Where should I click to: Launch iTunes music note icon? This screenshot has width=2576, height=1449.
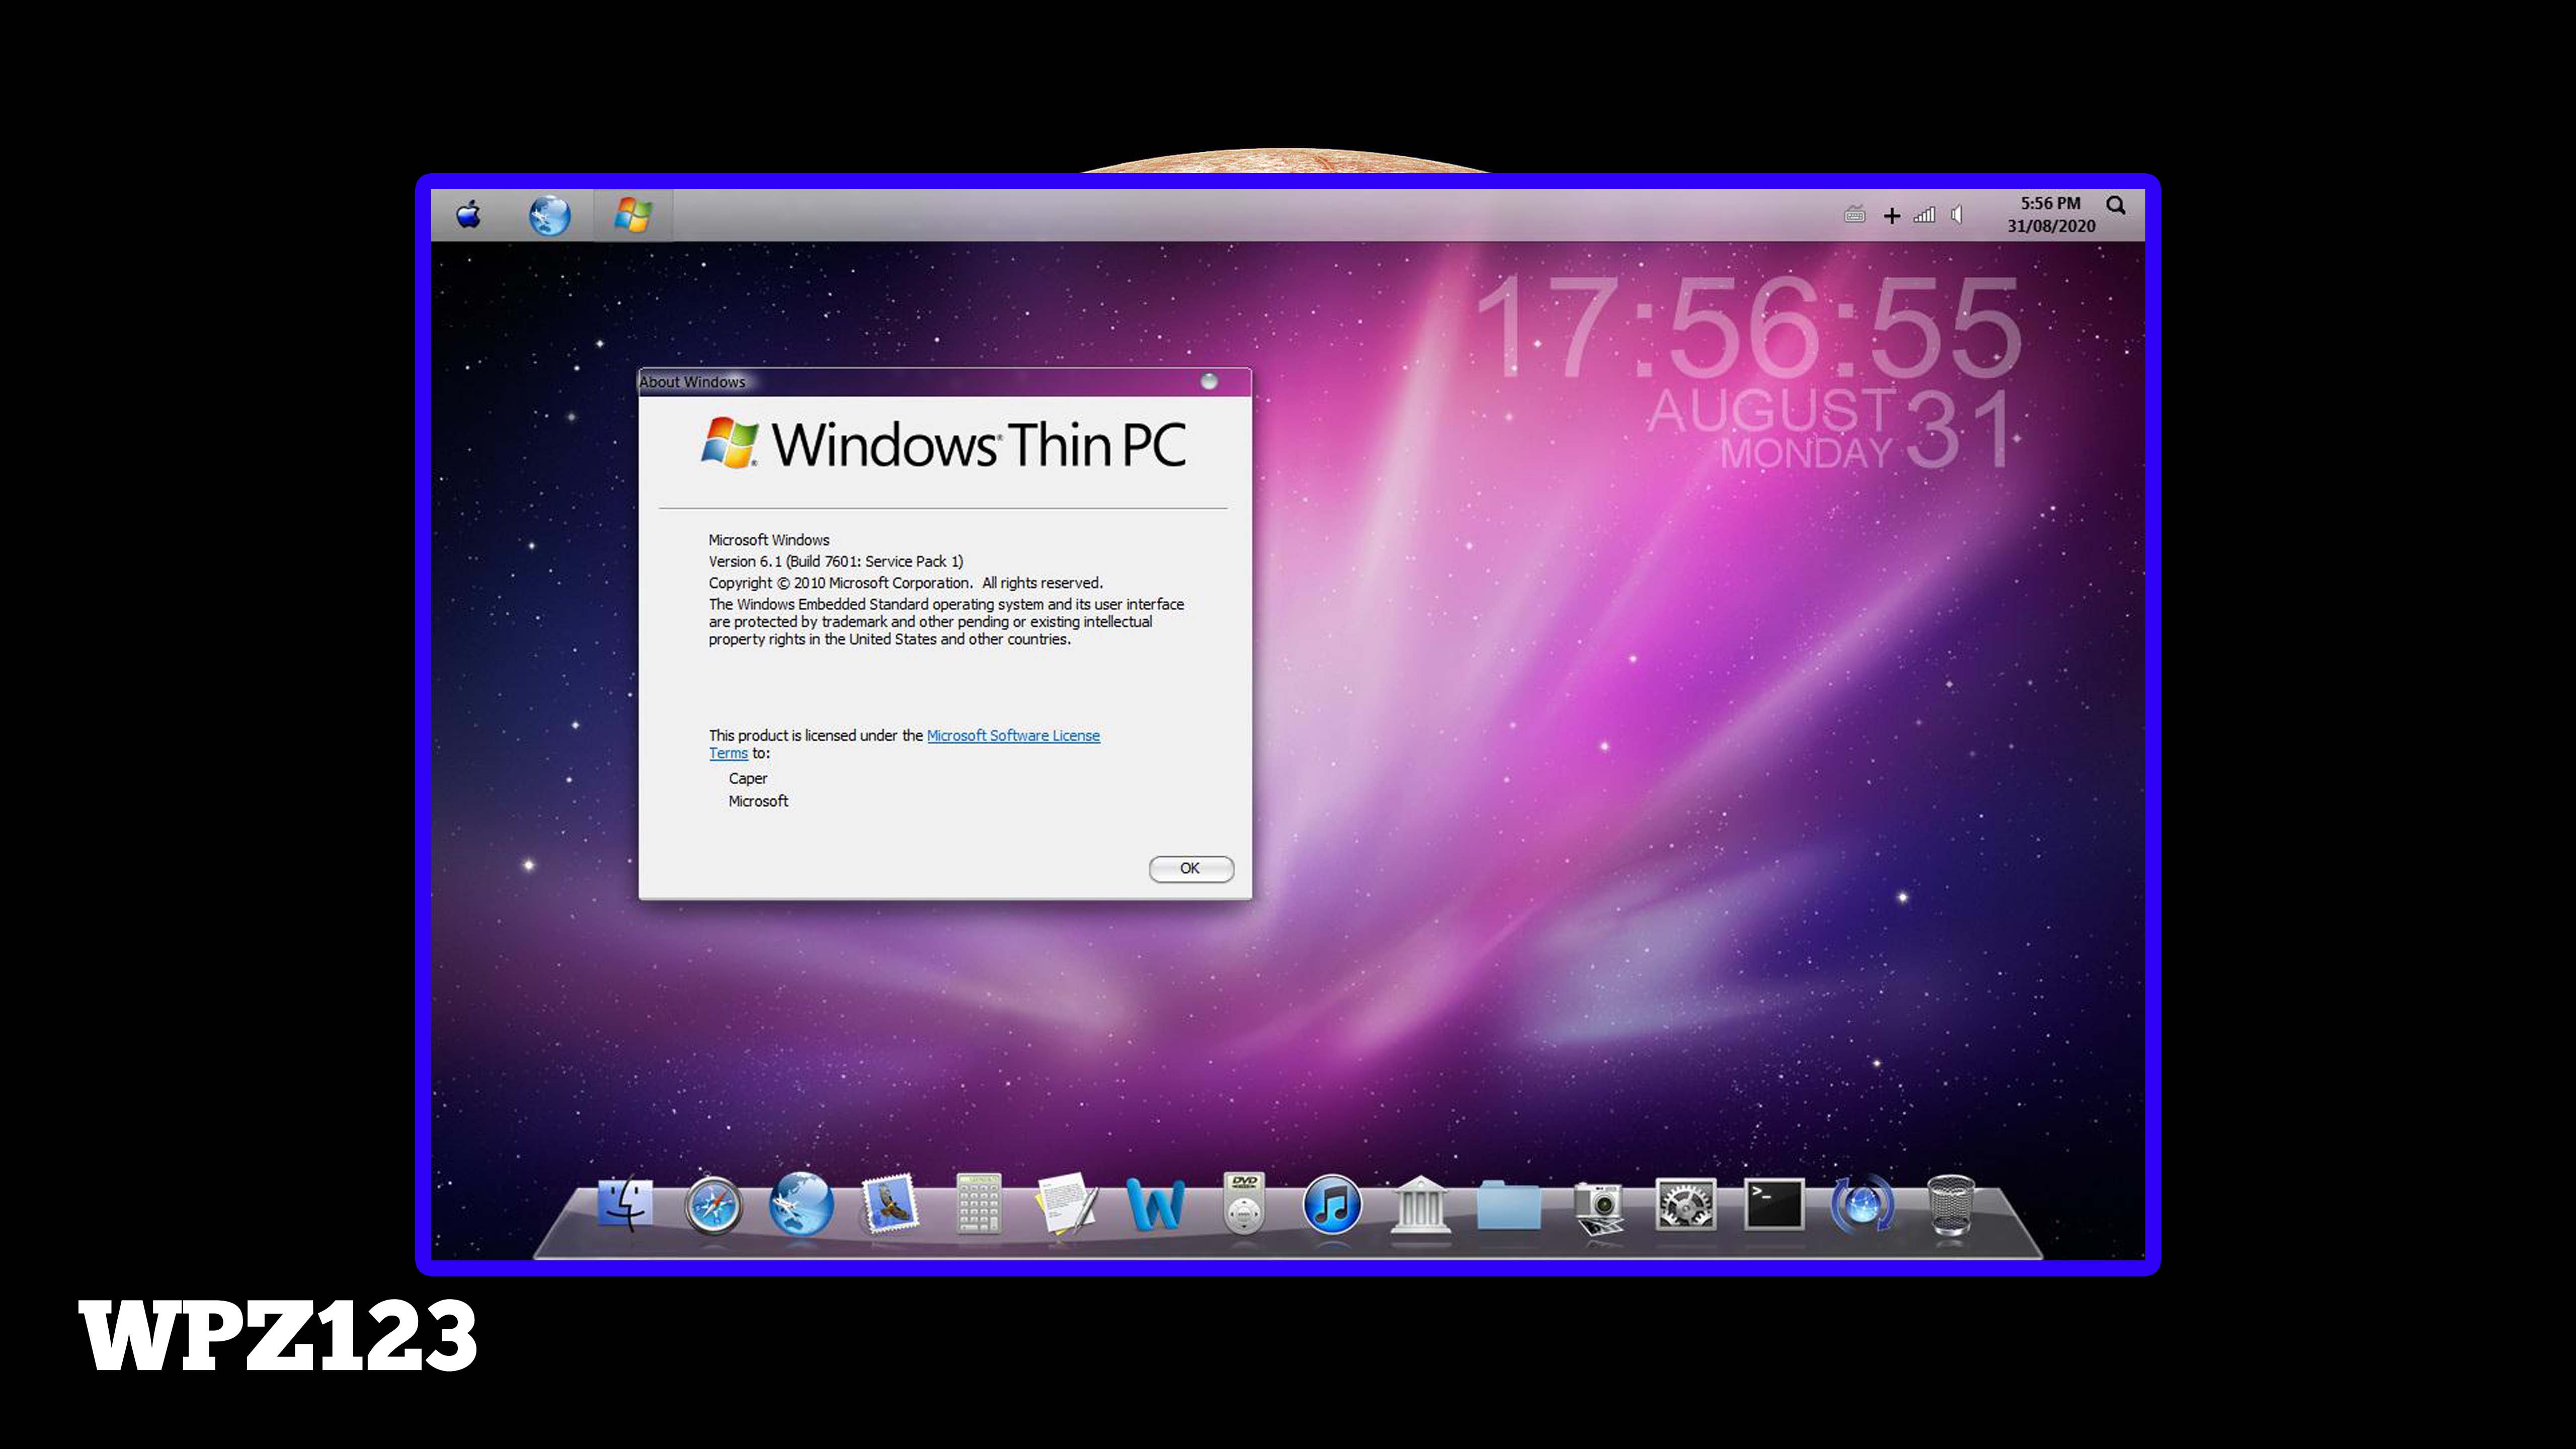point(1332,1204)
